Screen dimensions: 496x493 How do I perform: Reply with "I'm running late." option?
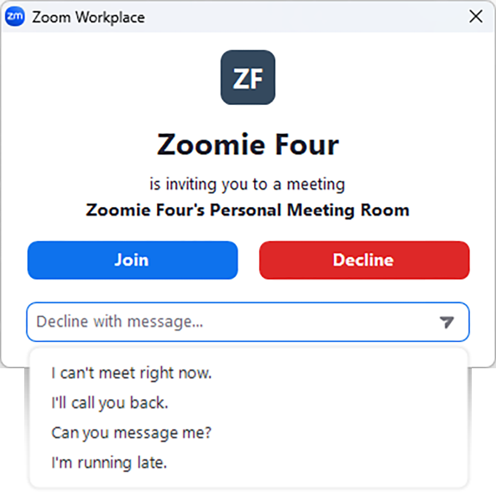click(109, 463)
